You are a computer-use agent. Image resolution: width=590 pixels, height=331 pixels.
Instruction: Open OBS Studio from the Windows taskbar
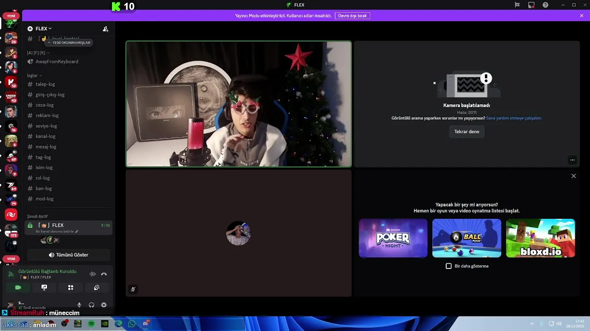coord(64,324)
